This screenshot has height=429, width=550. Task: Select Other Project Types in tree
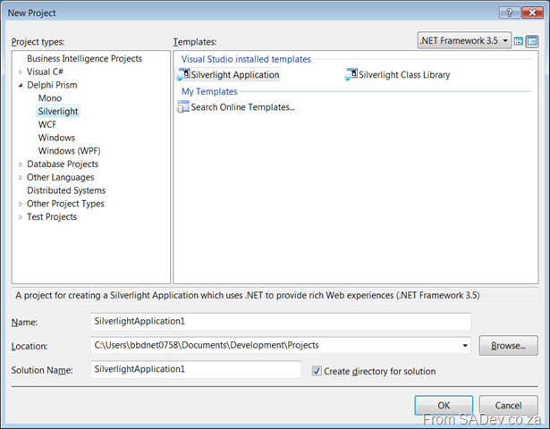click(x=65, y=204)
